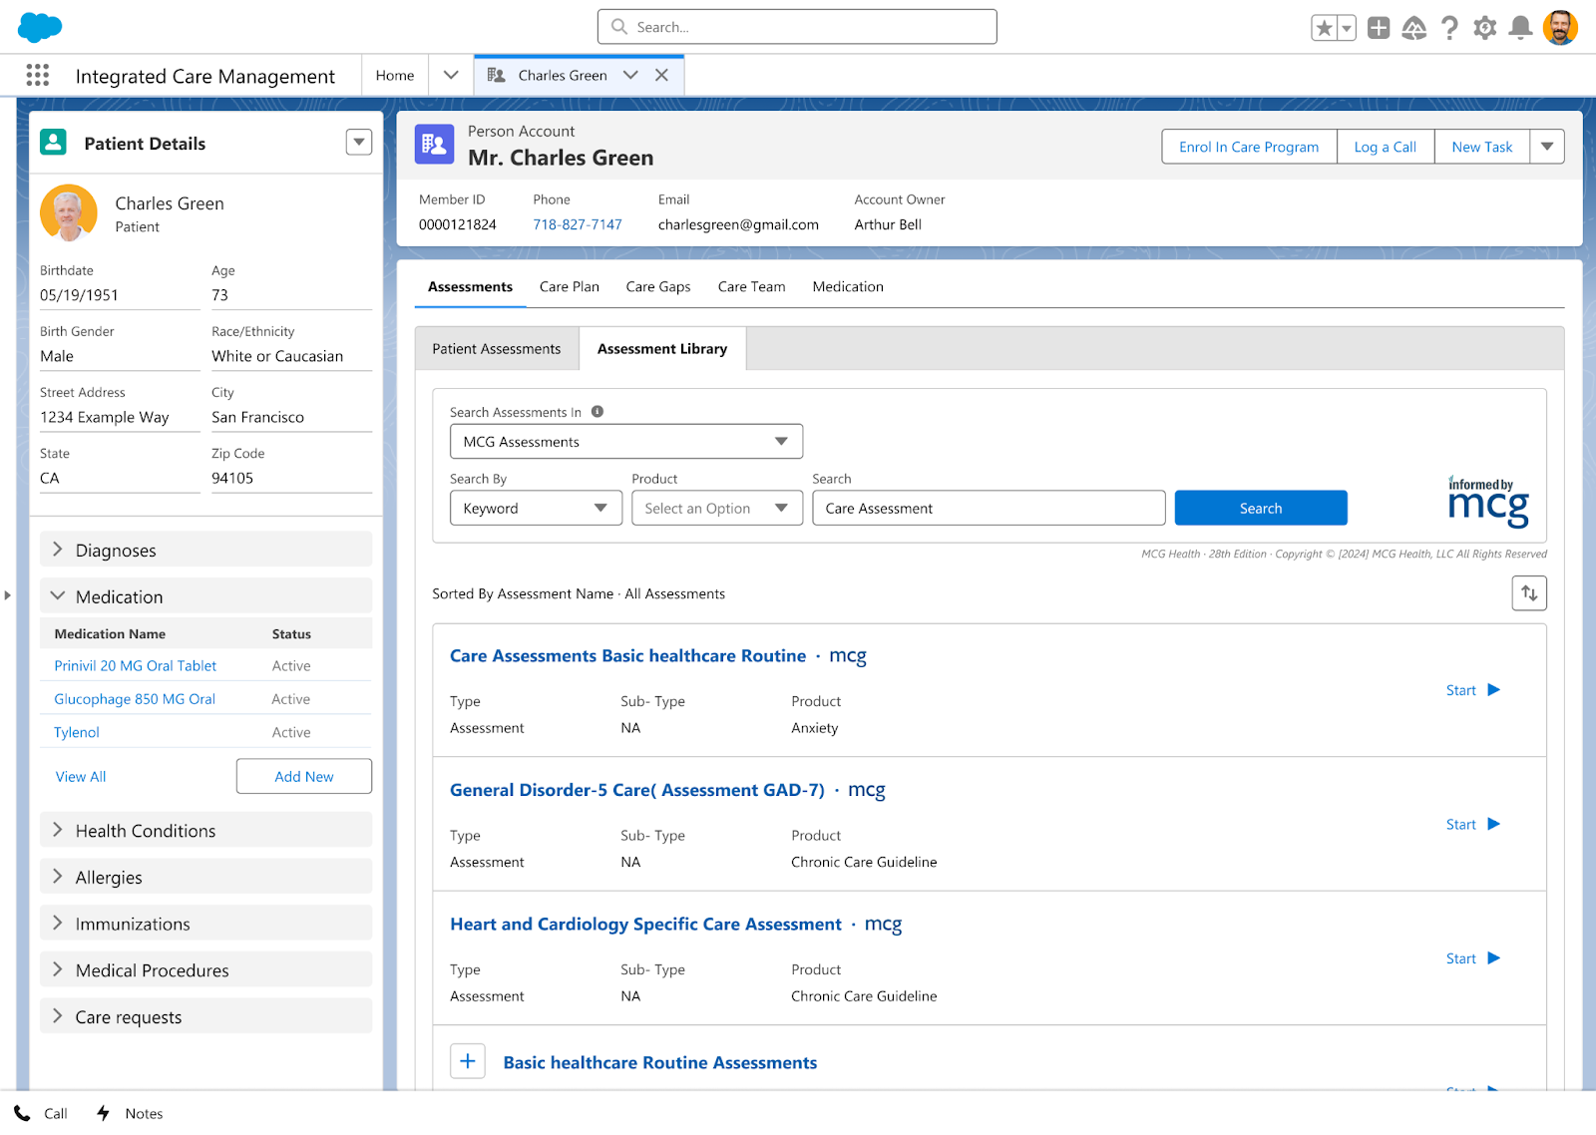Screen dimensions: 1596x1135
Task: Open the MCG Assessments dropdown
Action: [626, 442]
